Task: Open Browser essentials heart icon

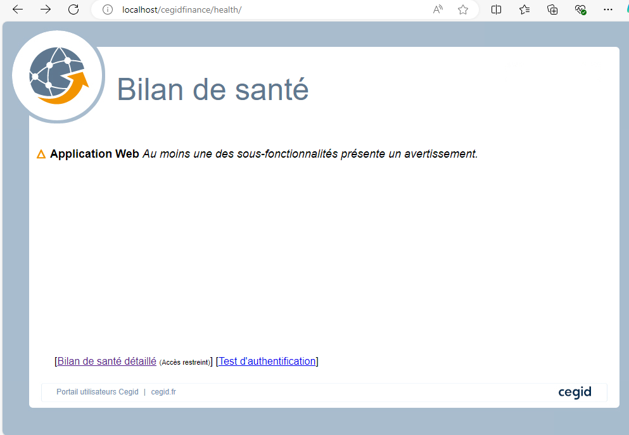Action: pos(580,9)
